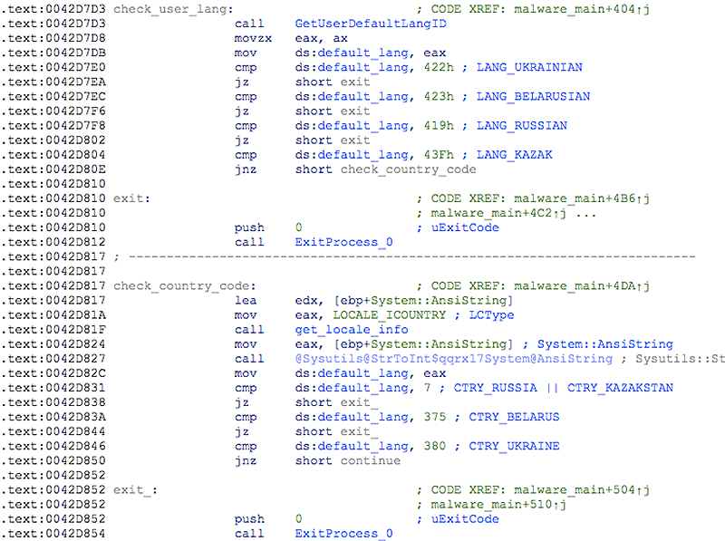The image size is (725, 541).
Task: Click address .text:0042D846
Action: point(53,446)
